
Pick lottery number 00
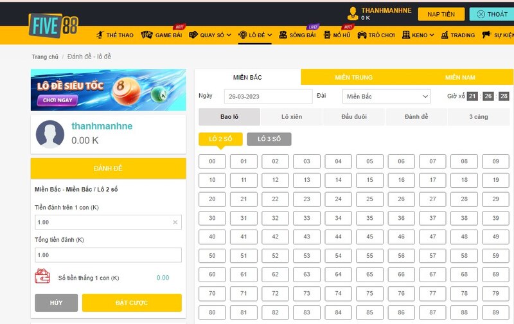pyautogui.click(x=212, y=161)
